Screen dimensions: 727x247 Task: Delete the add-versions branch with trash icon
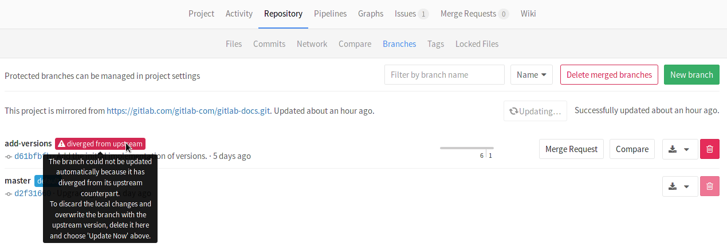point(709,149)
